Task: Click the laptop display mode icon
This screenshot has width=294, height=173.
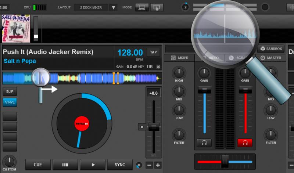Action: tap(142, 7)
